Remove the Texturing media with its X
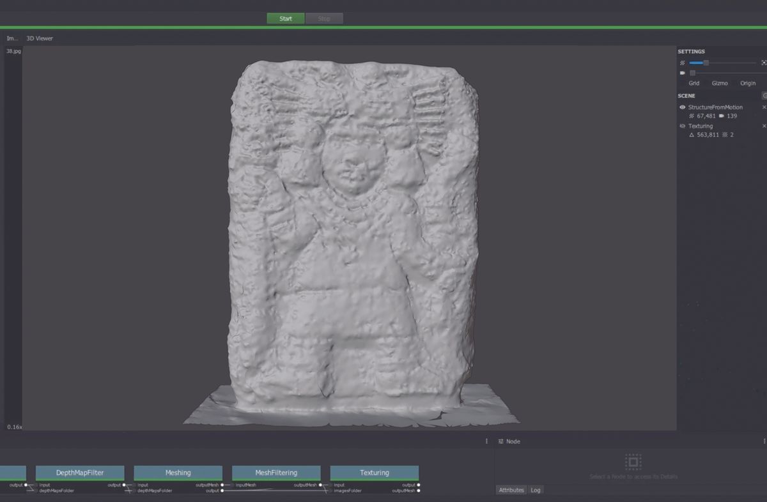Screen dimensions: 767x502 (x=764, y=126)
